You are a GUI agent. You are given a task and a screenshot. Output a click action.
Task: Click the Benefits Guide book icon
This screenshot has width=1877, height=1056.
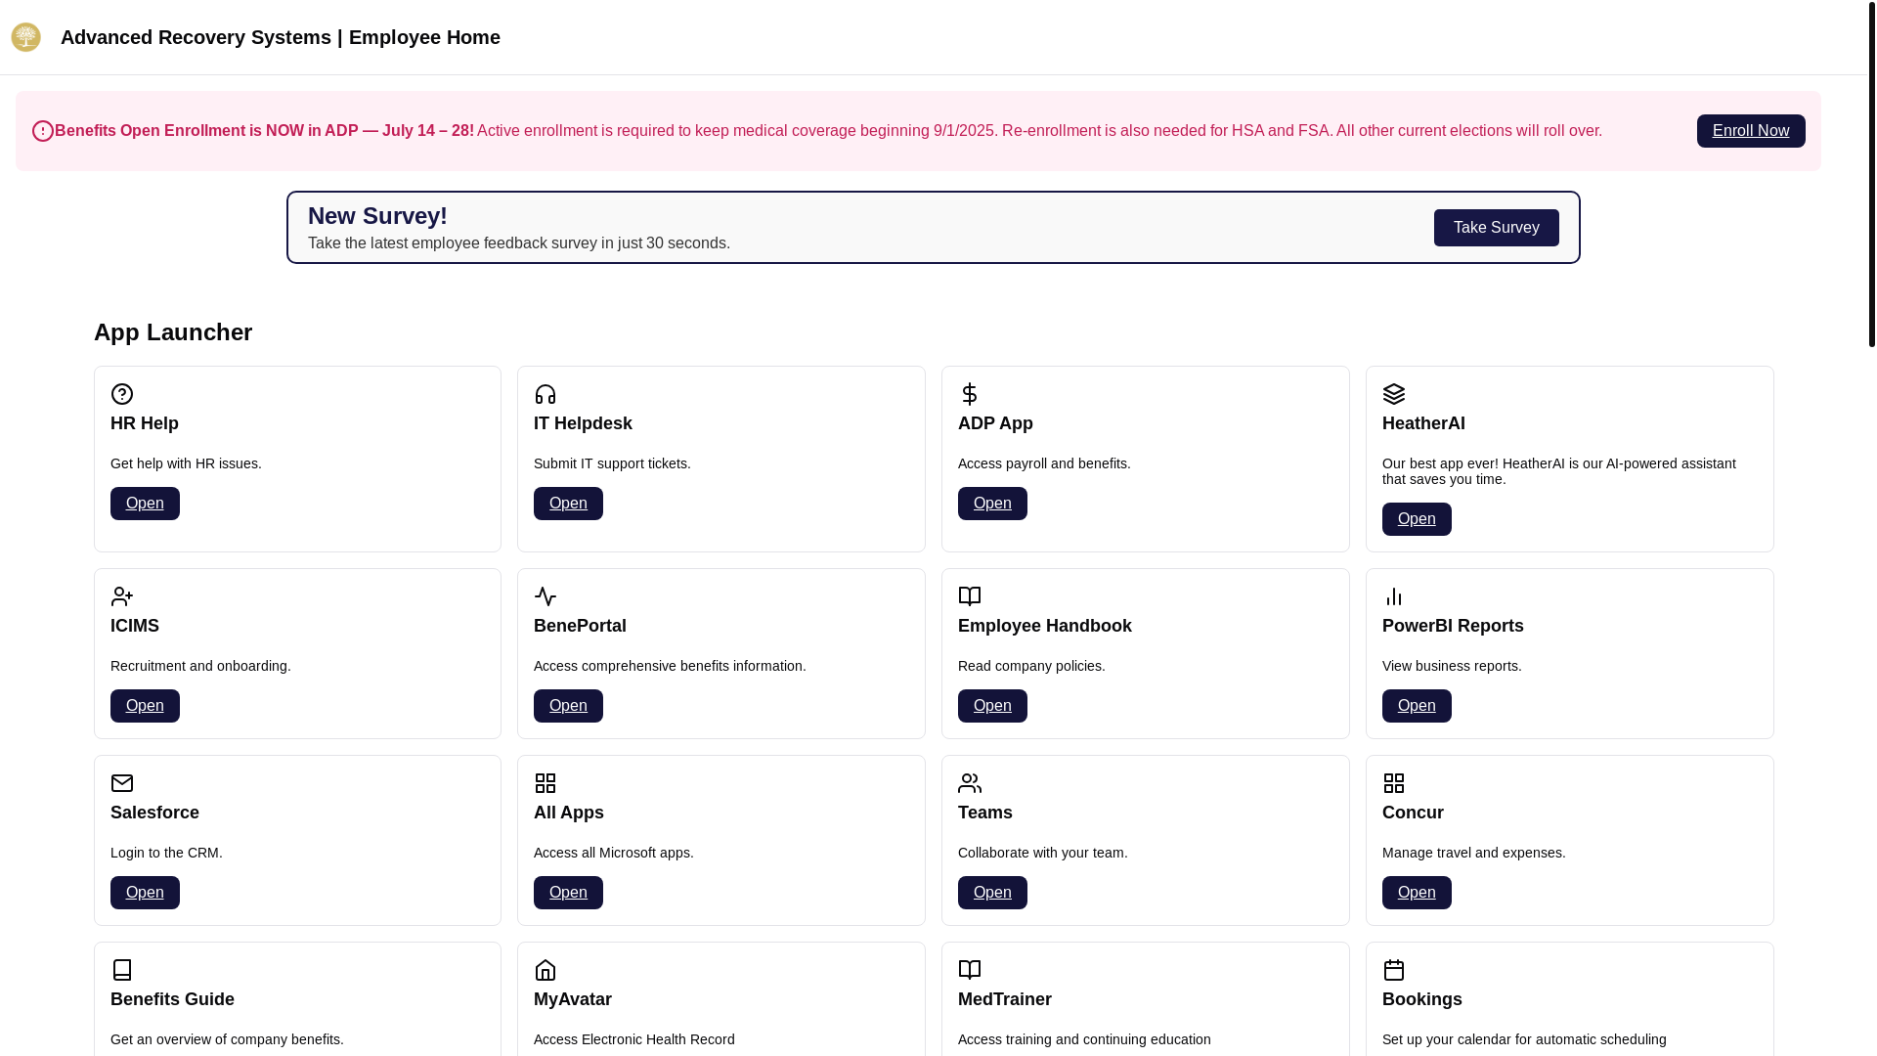pos(122,970)
